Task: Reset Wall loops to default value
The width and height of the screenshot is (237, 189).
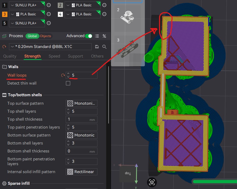Action: pyautogui.click(x=63, y=75)
